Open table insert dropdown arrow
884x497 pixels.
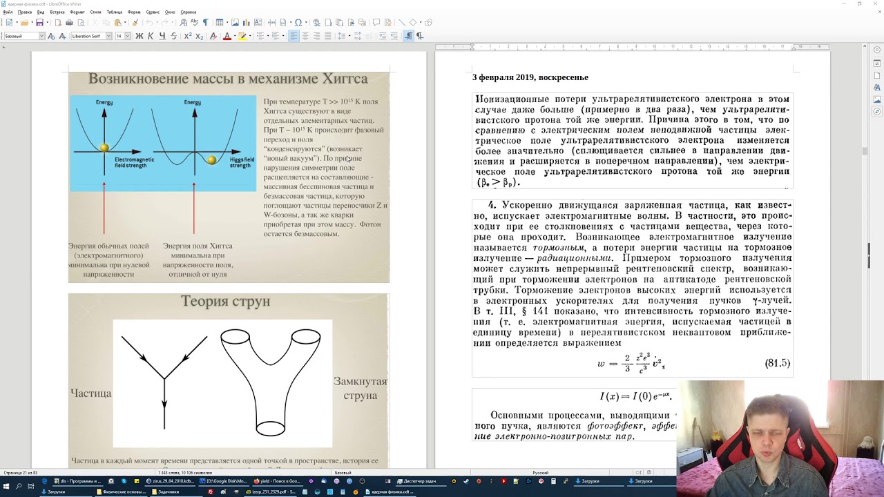click(227, 23)
